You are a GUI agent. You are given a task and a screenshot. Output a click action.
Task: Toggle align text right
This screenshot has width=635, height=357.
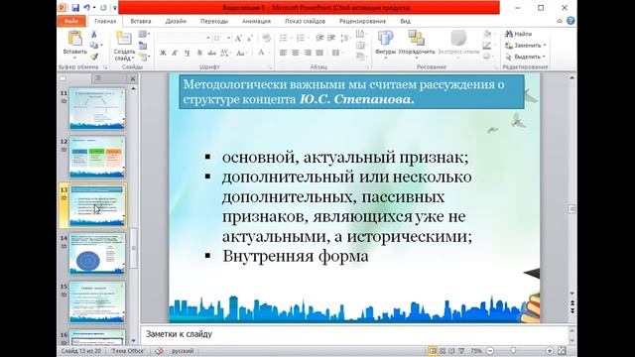click(308, 53)
